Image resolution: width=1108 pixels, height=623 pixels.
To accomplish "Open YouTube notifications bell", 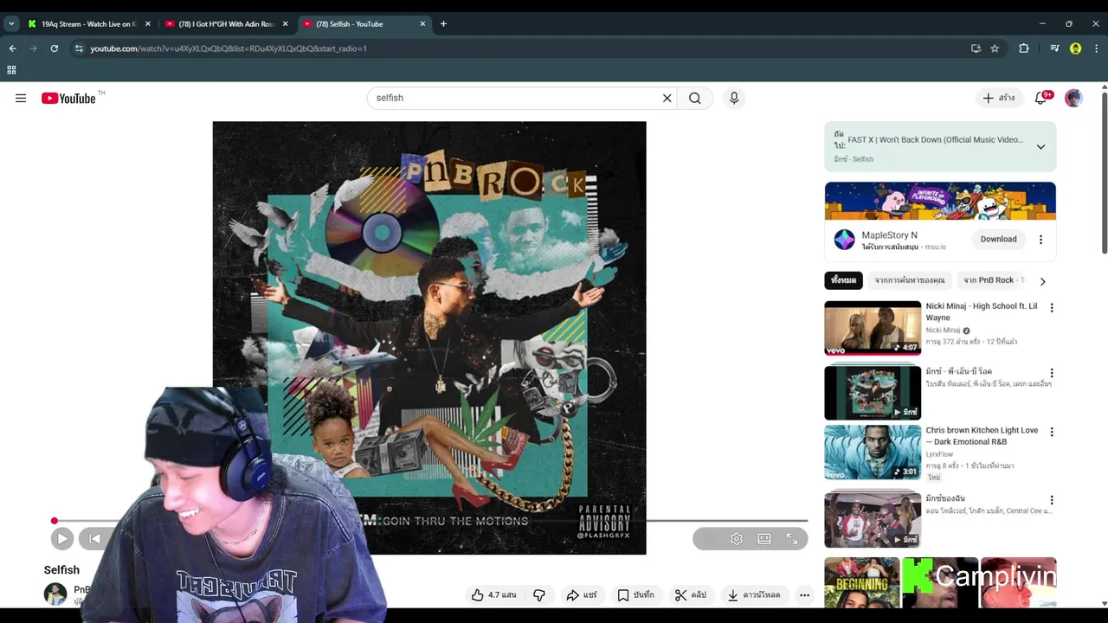I will (x=1041, y=98).
